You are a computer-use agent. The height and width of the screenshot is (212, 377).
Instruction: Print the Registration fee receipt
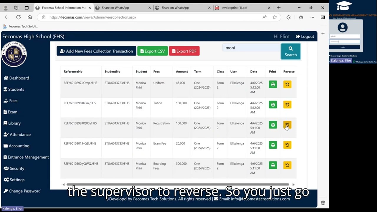coord(273,125)
